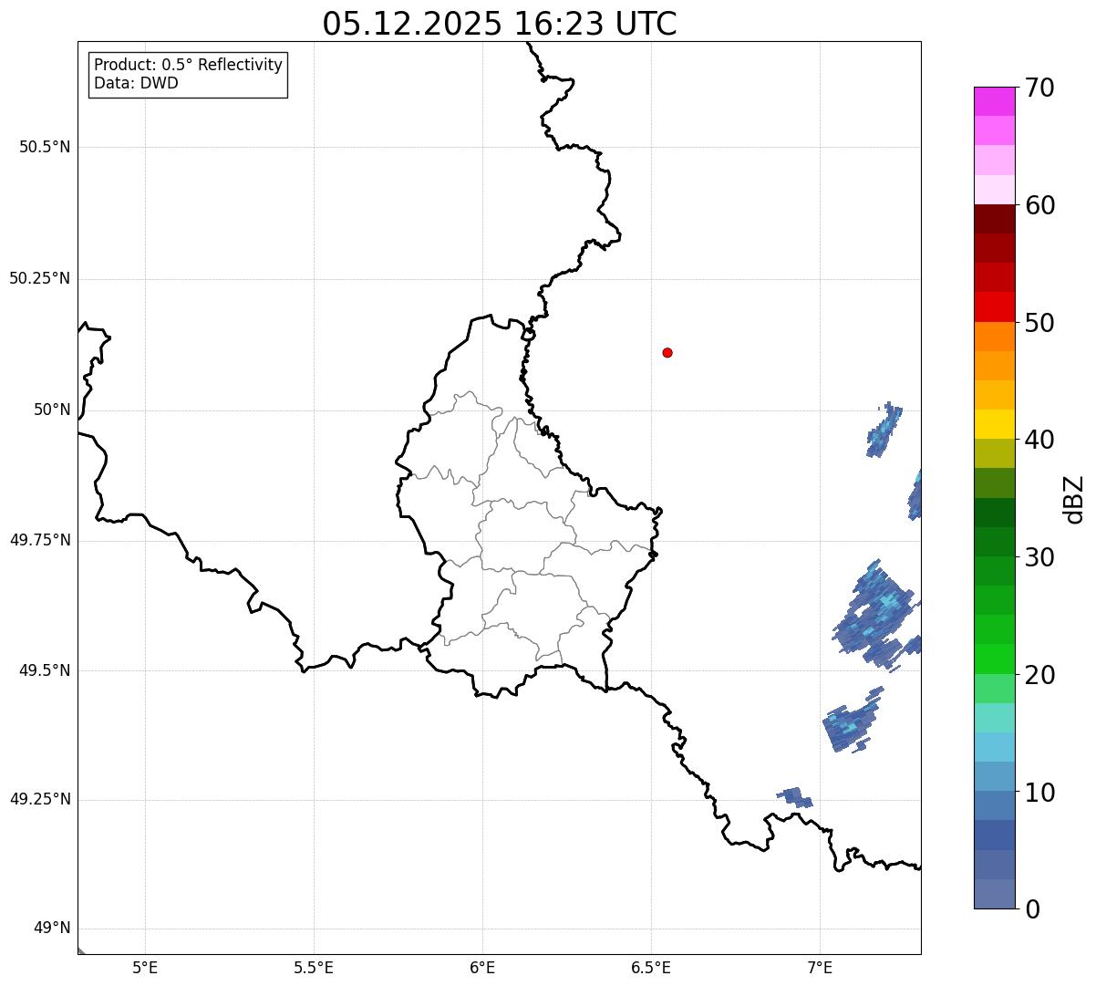Click the magenta swatch at top of colorbar
The height and width of the screenshot is (986, 1096).
point(994,101)
